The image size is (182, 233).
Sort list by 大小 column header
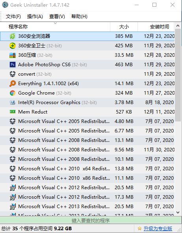point(124,27)
